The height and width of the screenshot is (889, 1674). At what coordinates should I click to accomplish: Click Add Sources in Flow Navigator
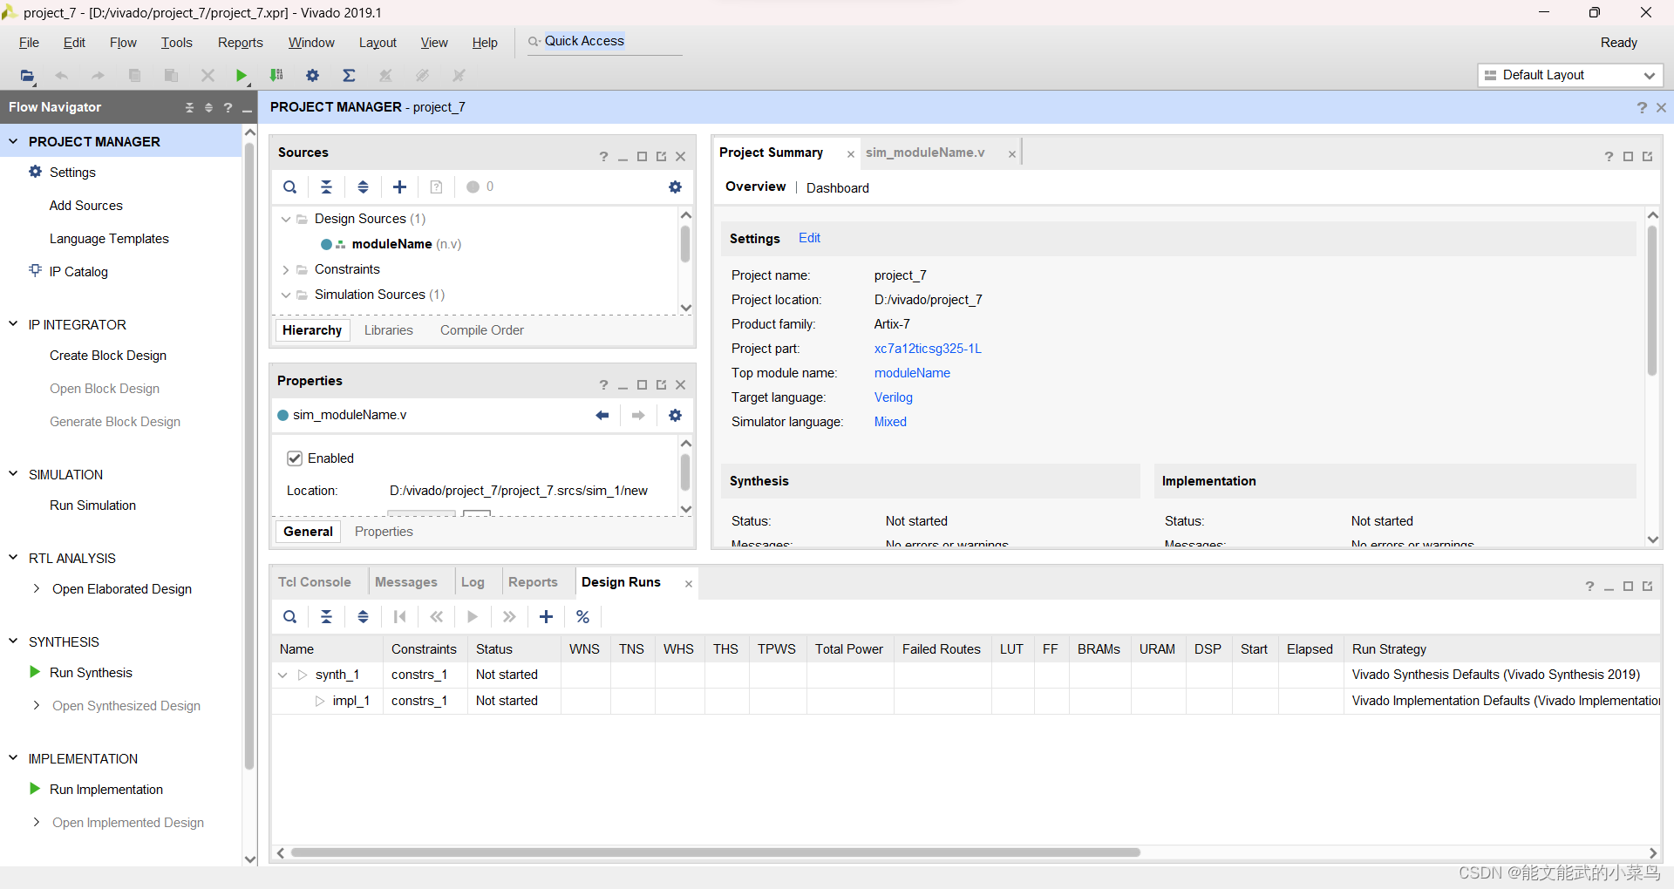coord(86,206)
